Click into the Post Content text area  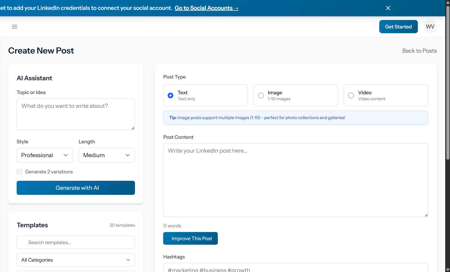295,180
